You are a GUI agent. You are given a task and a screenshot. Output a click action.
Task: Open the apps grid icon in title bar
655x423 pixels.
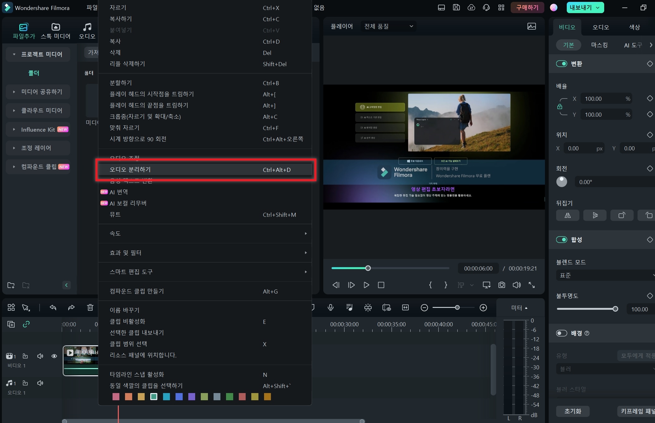[501, 7]
